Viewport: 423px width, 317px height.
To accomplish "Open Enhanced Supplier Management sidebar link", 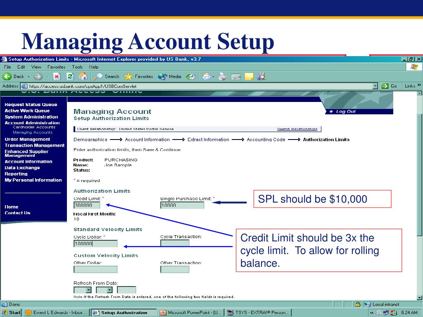I will click(26, 154).
